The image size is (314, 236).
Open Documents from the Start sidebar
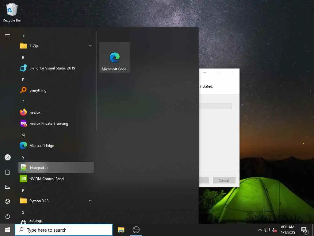pos(8,172)
